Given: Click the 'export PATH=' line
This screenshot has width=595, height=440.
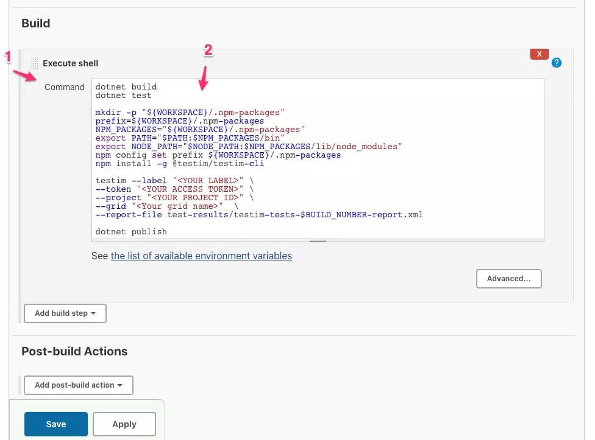Looking at the screenshot, I should (x=190, y=138).
